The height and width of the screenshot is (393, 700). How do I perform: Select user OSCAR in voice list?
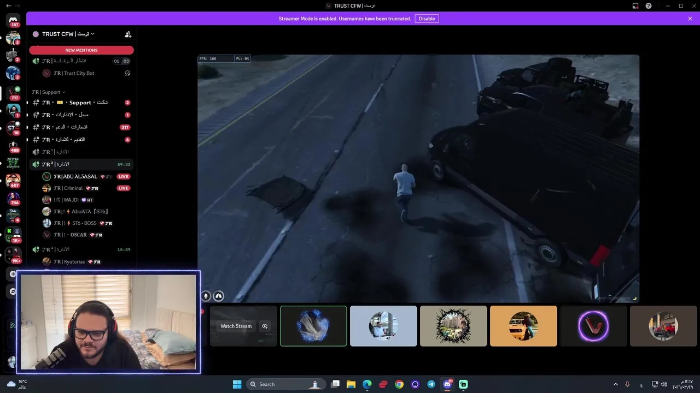(x=86, y=235)
